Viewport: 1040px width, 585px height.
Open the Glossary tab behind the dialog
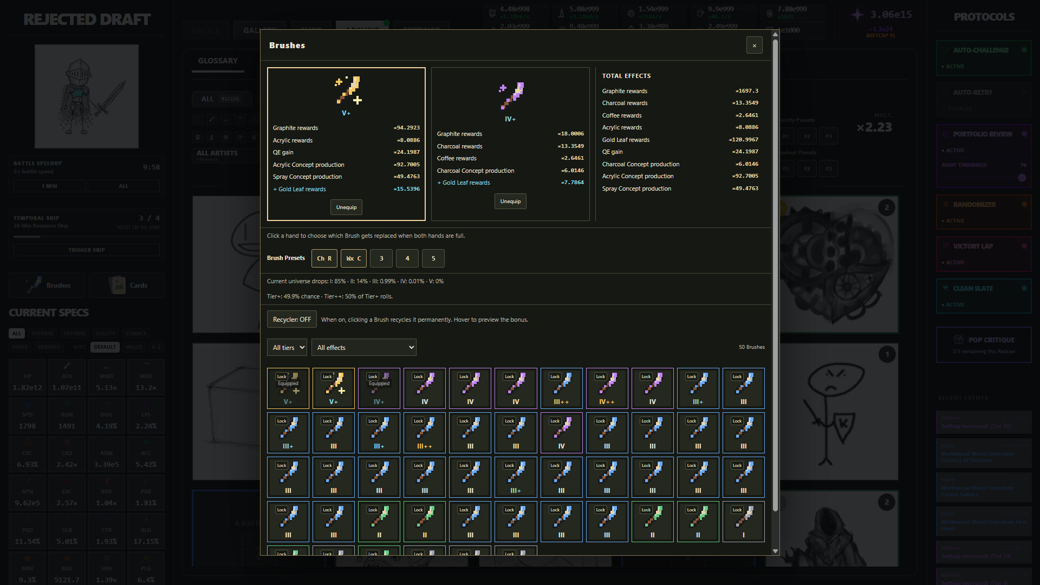pyautogui.click(x=218, y=61)
